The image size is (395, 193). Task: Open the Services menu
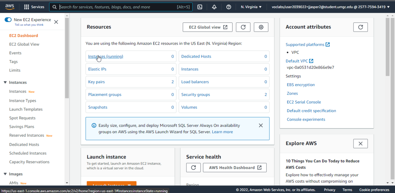tap(34, 7)
